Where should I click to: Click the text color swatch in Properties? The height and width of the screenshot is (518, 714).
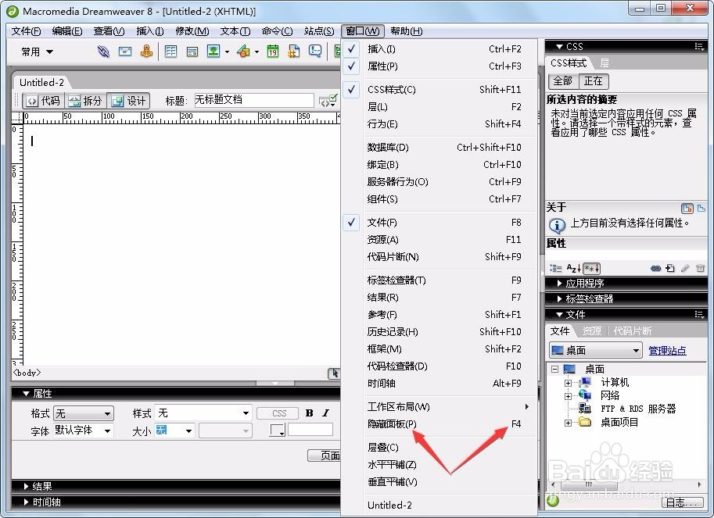pos(277,430)
